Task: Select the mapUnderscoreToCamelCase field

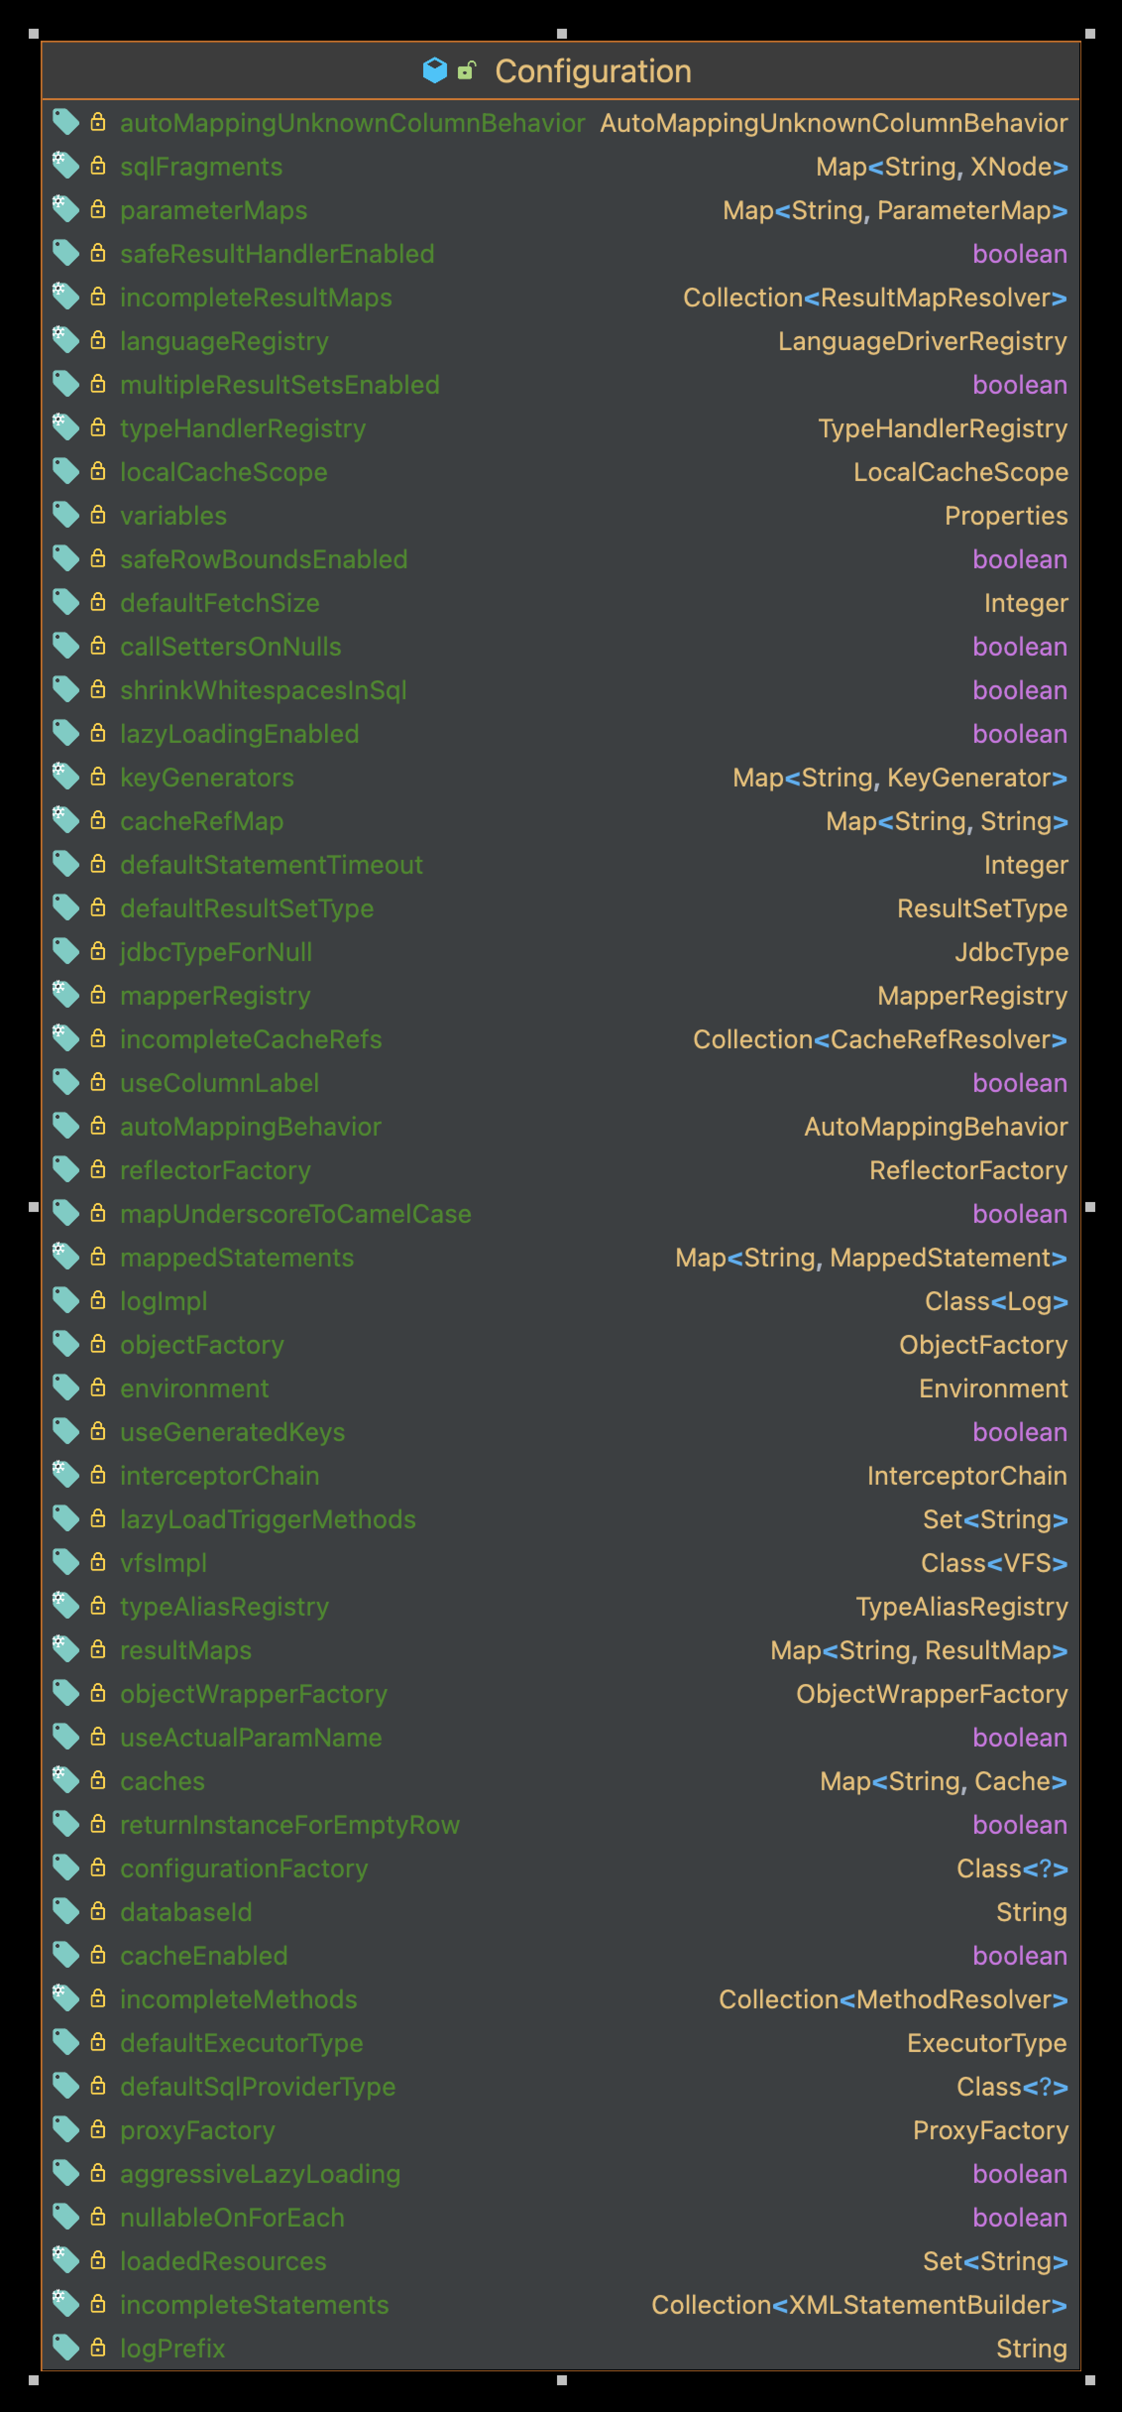Action: 296,1213
